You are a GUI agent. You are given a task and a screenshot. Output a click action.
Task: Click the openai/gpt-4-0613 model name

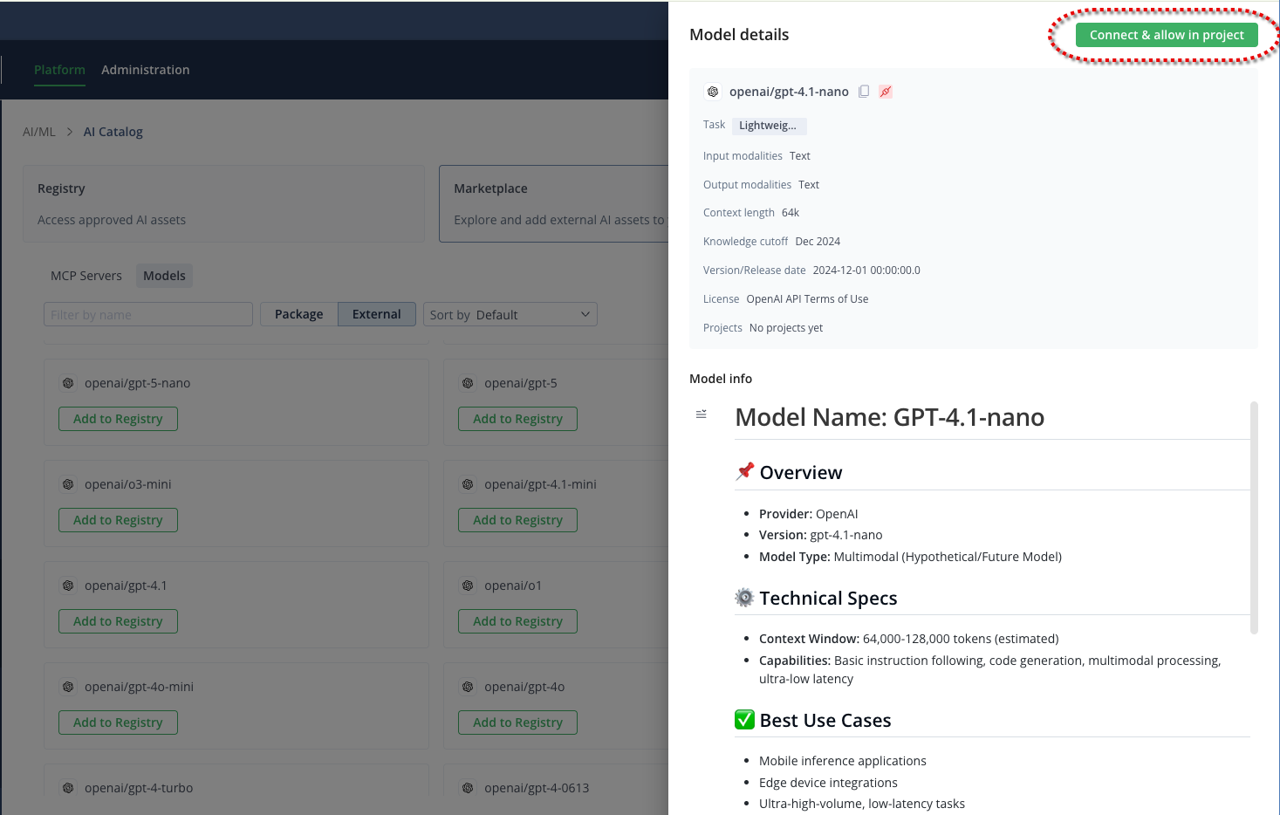tap(537, 788)
